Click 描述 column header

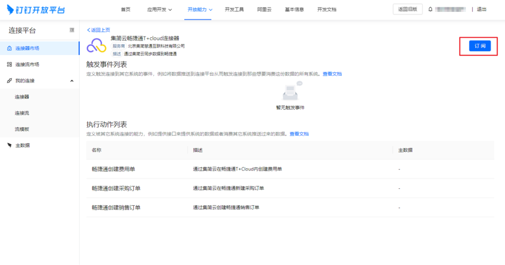click(198, 150)
